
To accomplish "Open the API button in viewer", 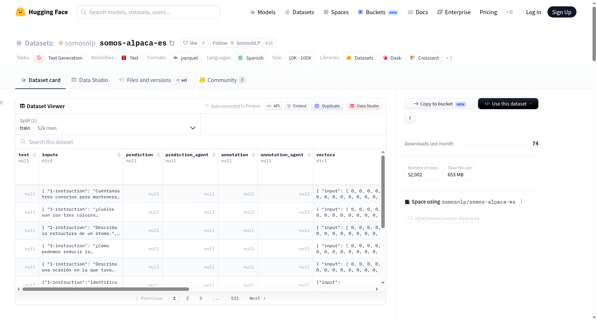I will (x=273, y=106).
